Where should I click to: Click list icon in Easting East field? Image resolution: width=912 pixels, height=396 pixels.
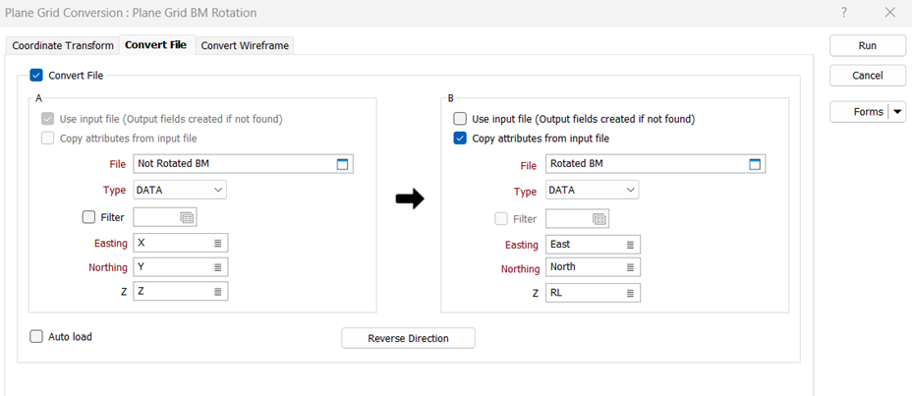click(630, 244)
